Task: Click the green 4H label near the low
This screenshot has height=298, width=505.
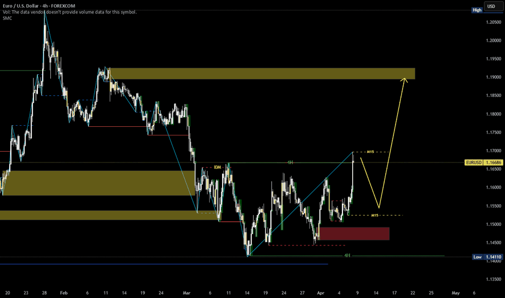Action: pyautogui.click(x=347, y=255)
